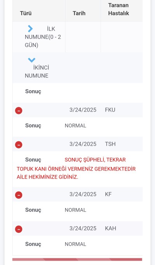Select the FKU disease label

[110, 110]
